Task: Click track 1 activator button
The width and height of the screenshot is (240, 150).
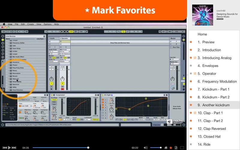Action: 51,83
